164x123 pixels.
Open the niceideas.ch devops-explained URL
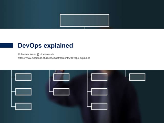click(x=54, y=58)
